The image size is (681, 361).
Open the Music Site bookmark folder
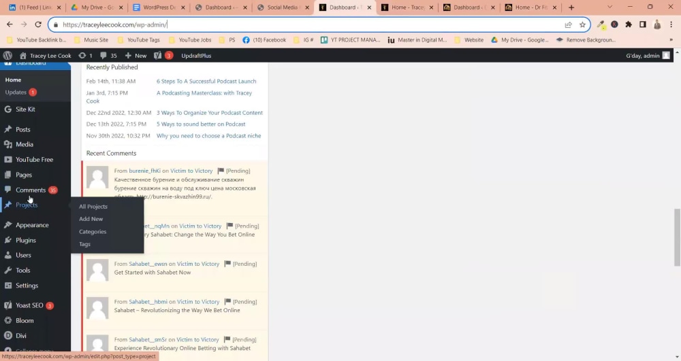pyautogui.click(x=92, y=40)
